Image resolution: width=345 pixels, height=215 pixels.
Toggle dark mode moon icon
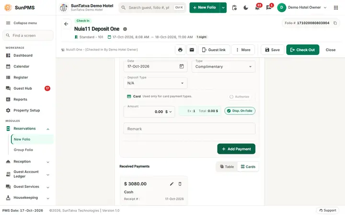coord(246,8)
